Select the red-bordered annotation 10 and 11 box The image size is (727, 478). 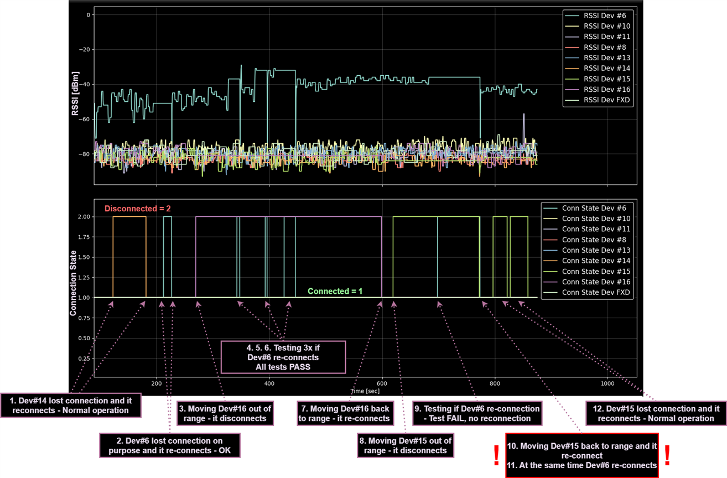(581, 455)
